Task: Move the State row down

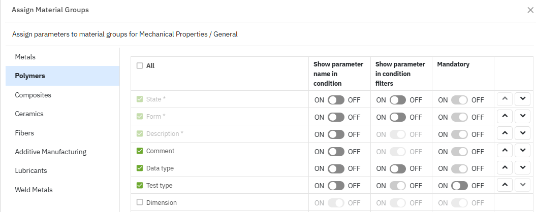Action: click(522, 99)
